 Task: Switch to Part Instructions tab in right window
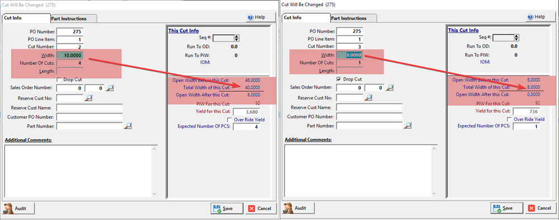pyautogui.click(x=353, y=18)
